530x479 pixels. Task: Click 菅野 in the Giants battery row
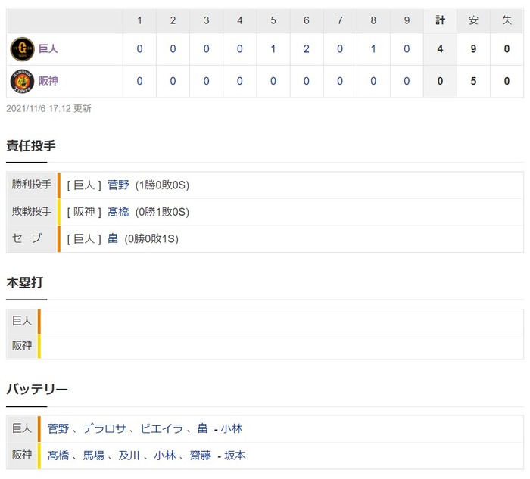point(58,428)
